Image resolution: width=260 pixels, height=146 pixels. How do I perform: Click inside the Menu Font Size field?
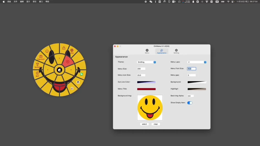pyautogui.click(x=191, y=68)
